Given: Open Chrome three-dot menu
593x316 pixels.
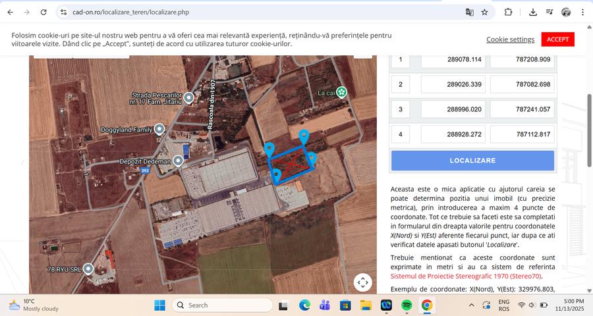Looking at the screenshot, I should (582, 12).
